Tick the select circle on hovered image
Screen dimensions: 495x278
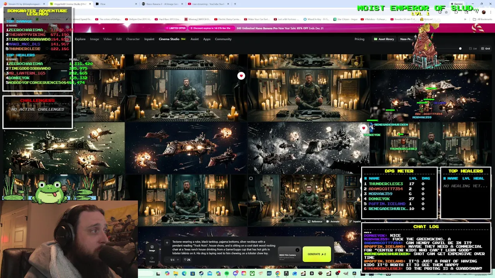[x=251, y=178]
